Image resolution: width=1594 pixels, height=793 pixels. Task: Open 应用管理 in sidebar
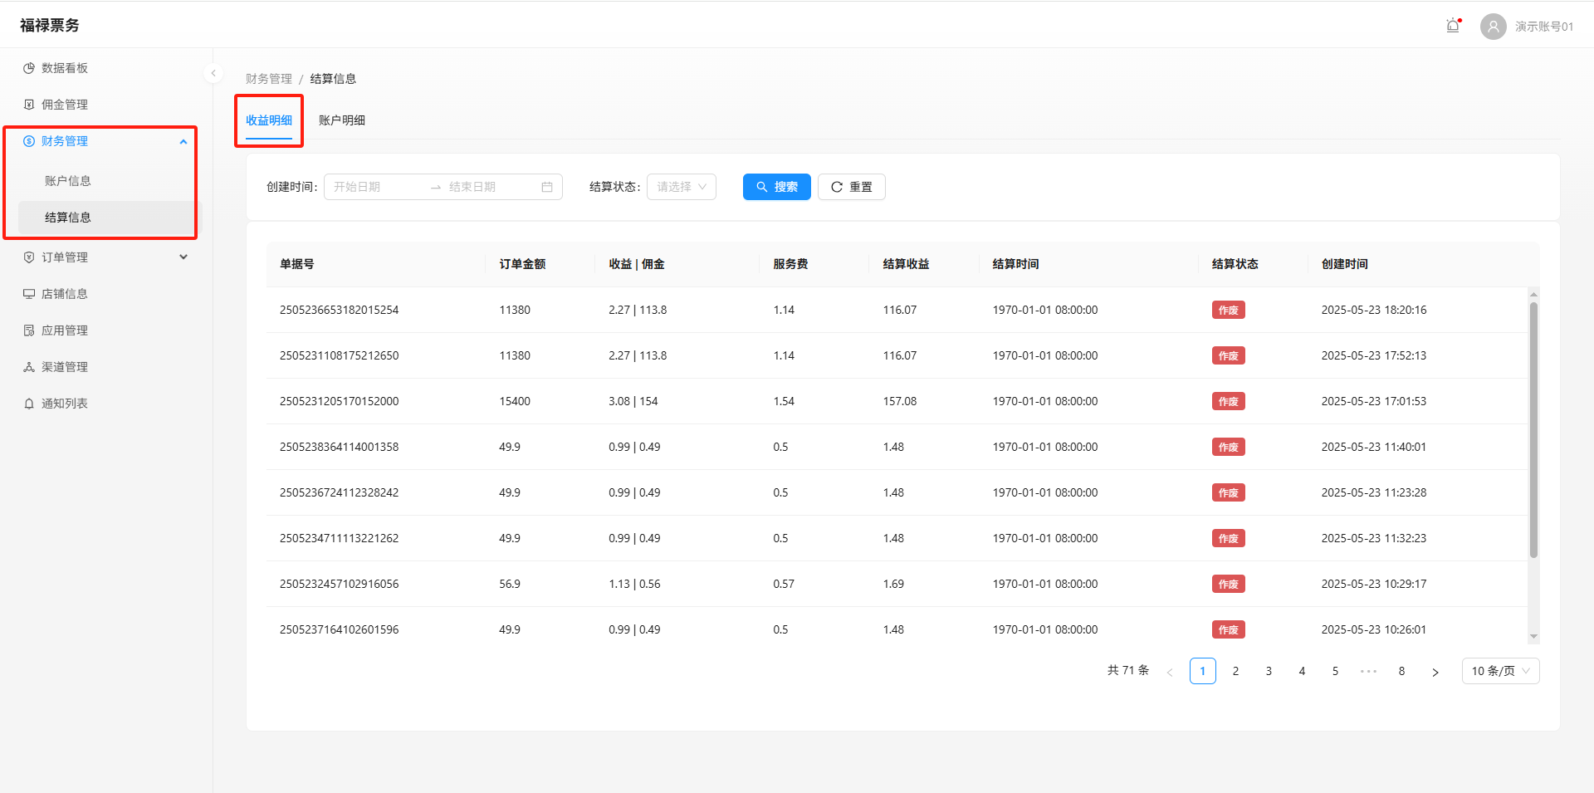click(x=65, y=330)
